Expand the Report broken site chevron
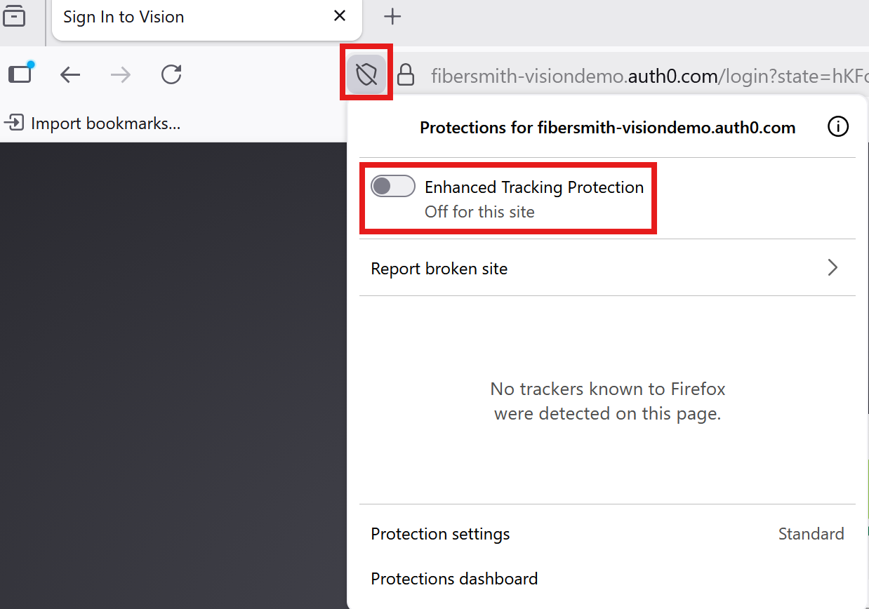This screenshot has width=869, height=609. (x=832, y=268)
